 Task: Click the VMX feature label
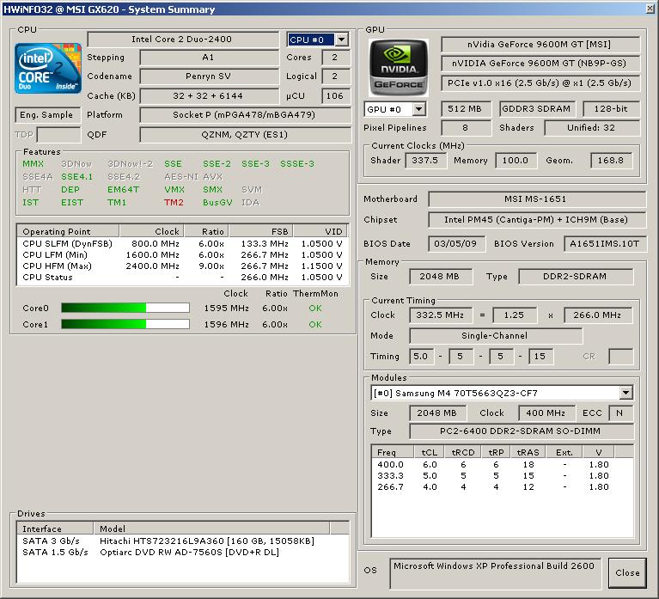pos(174,190)
